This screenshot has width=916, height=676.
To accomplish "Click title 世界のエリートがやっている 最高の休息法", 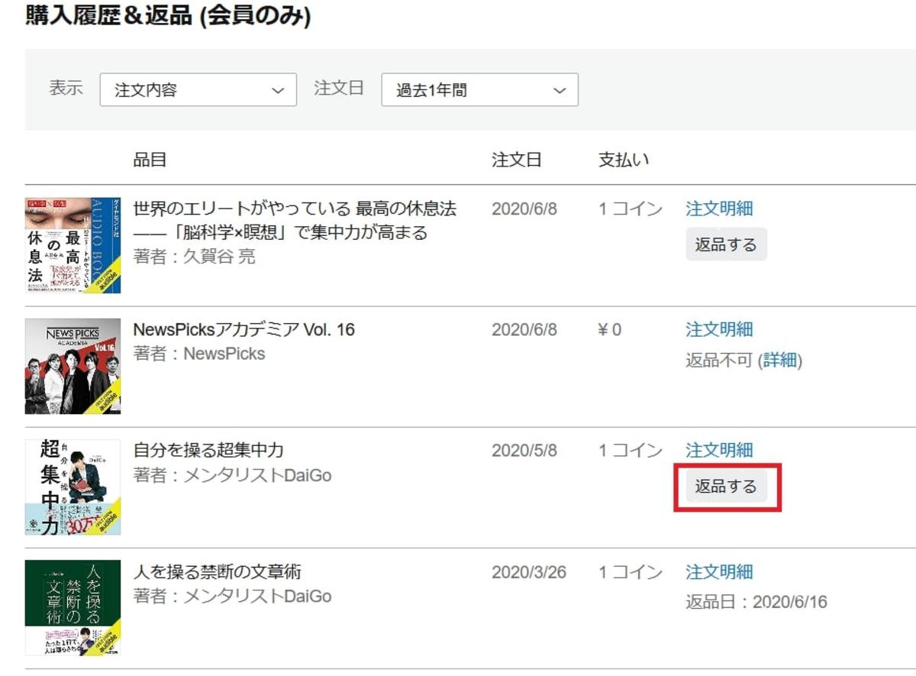I will pyautogui.click(x=295, y=220).
